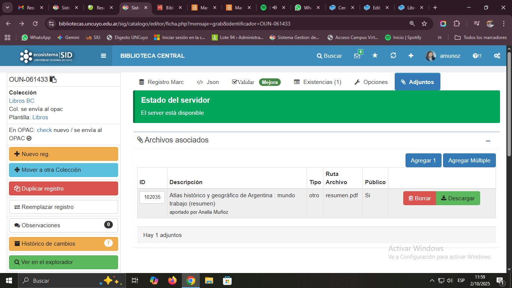This screenshot has height=288, width=512.
Task: Open the hamburger menu in header
Action: (103, 56)
